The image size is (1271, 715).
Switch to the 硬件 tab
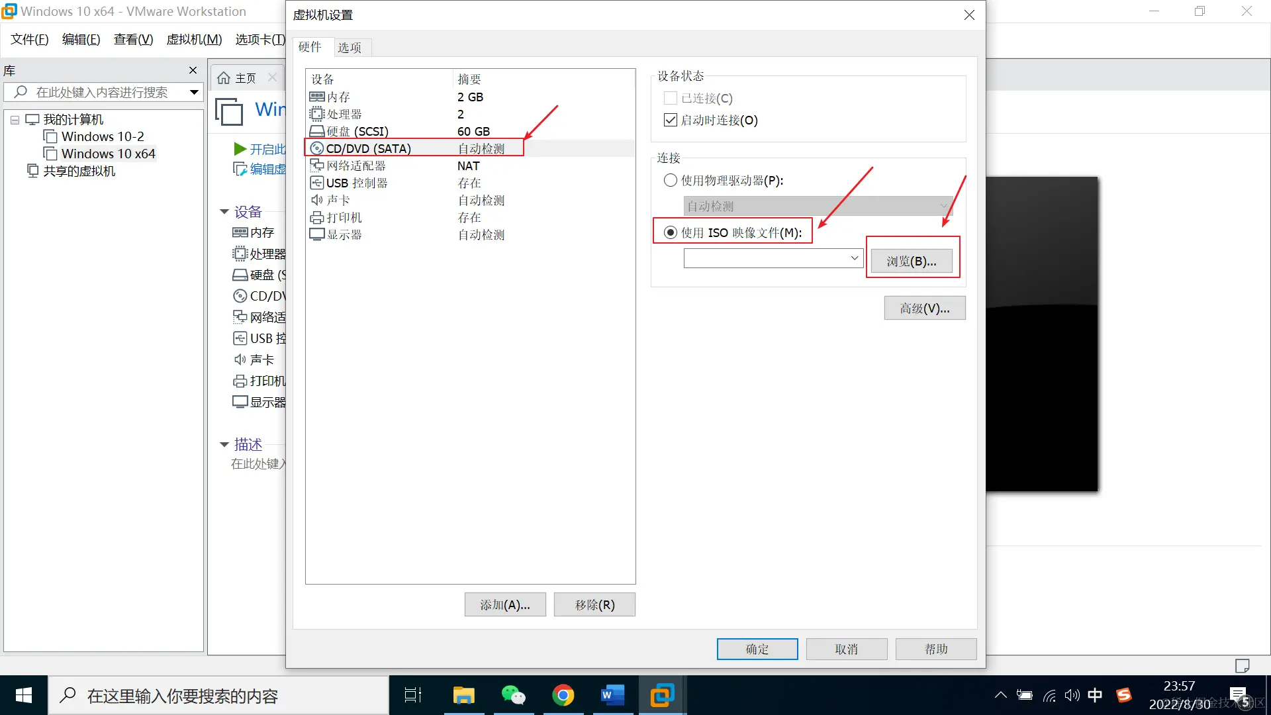click(310, 47)
